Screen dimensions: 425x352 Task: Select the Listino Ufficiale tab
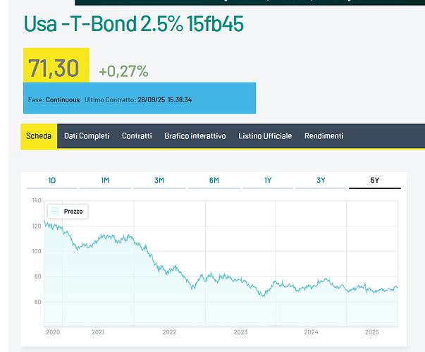[265, 135]
